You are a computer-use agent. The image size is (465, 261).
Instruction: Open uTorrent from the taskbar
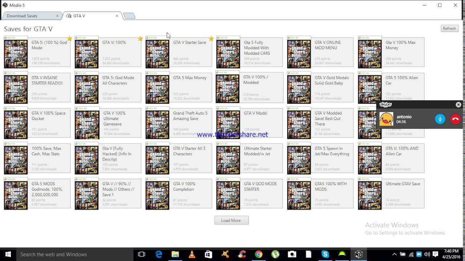275,254
